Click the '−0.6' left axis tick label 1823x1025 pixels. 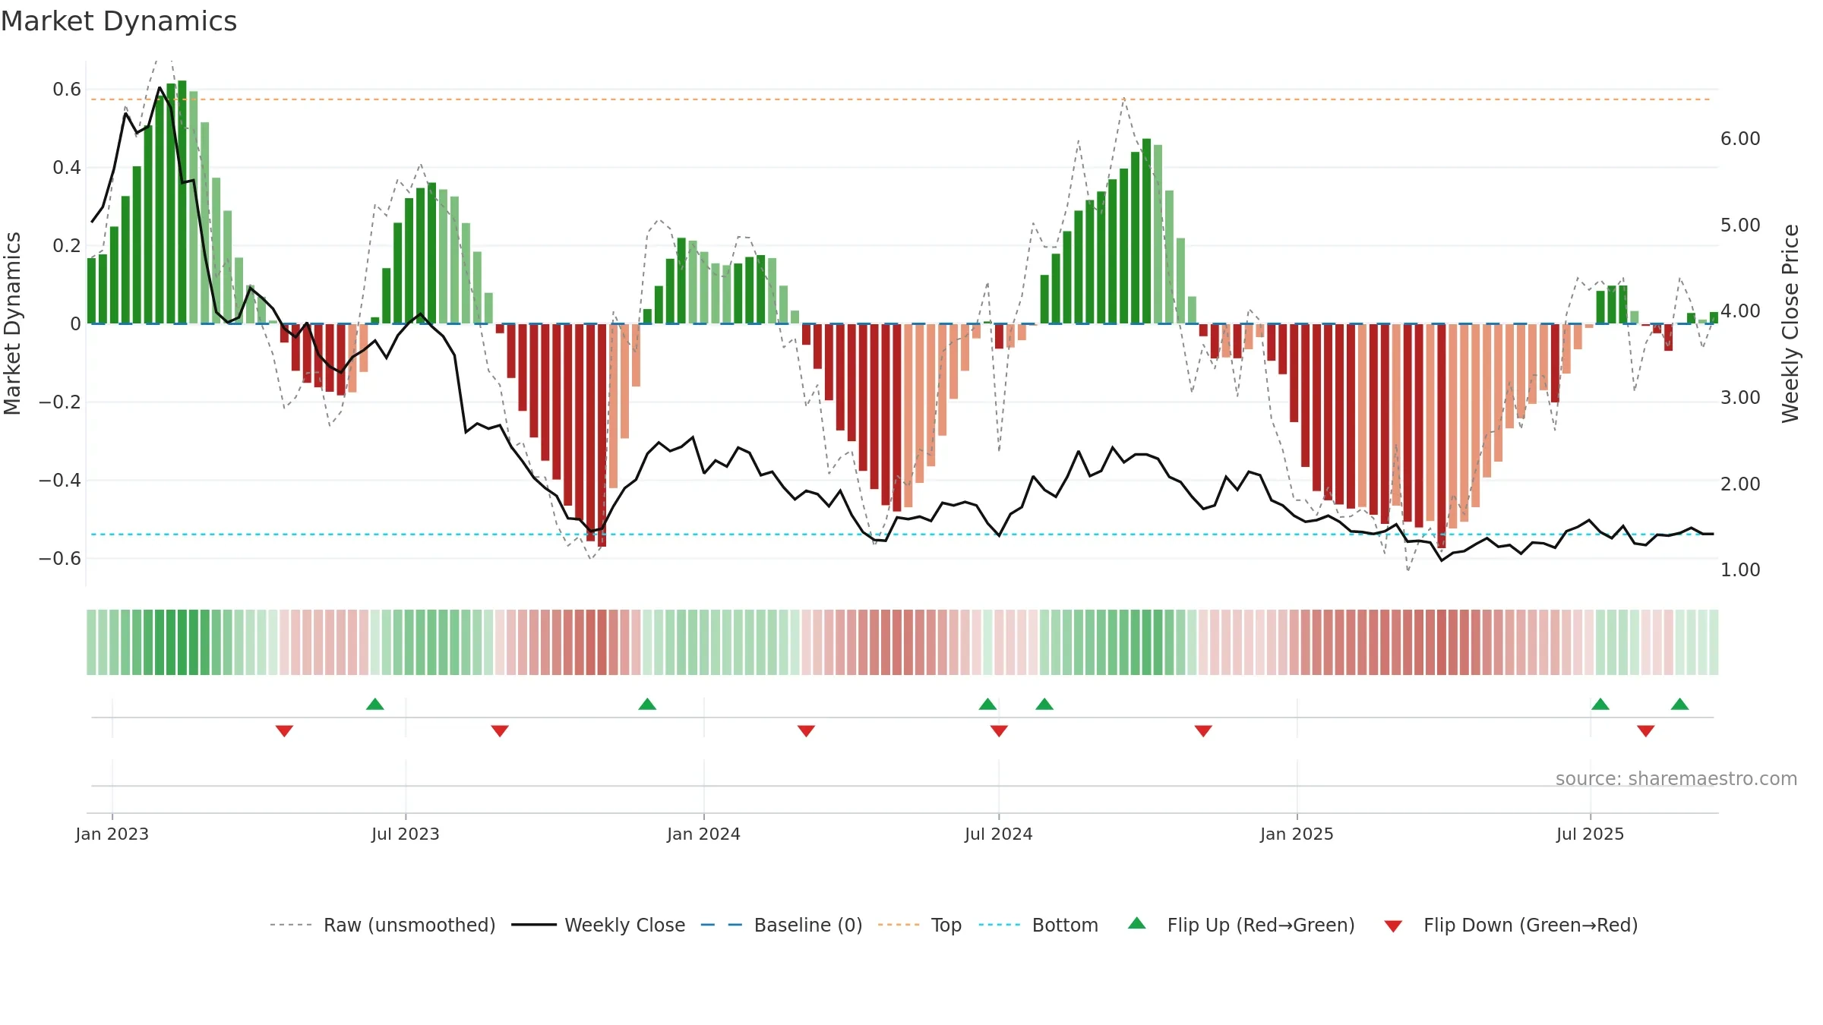[60, 559]
